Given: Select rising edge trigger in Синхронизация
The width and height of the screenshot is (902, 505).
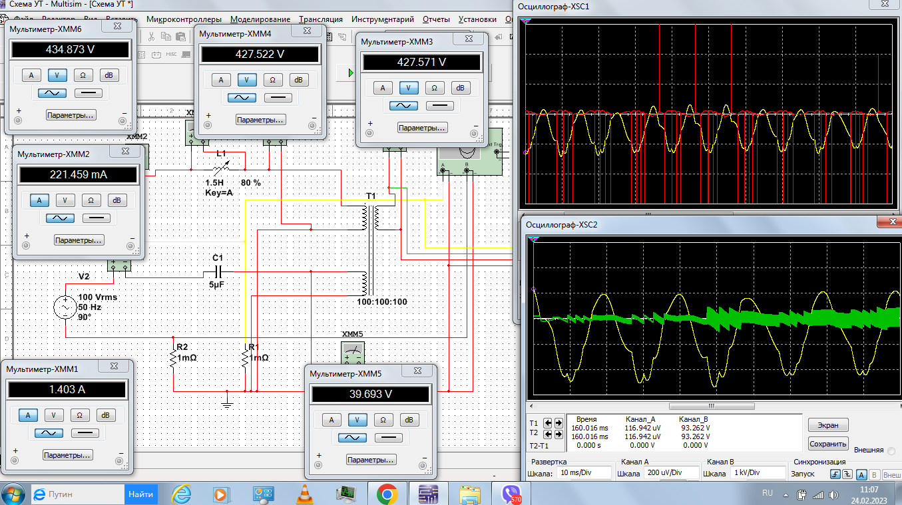Looking at the screenshot, I should point(835,474).
